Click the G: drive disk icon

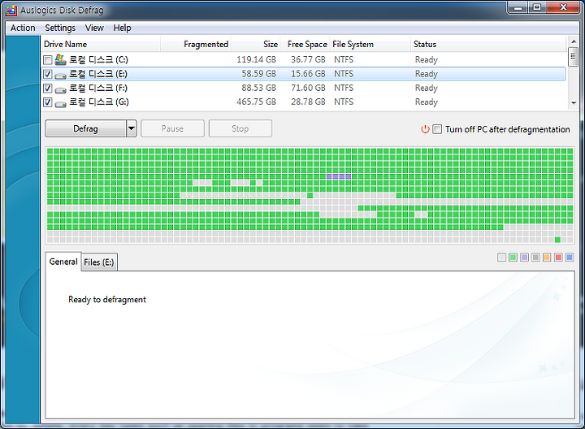(60, 103)
